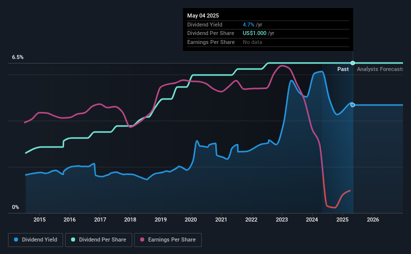Click the 4.7% dividend yield value

pyautogui.click(x=248, y=24)
